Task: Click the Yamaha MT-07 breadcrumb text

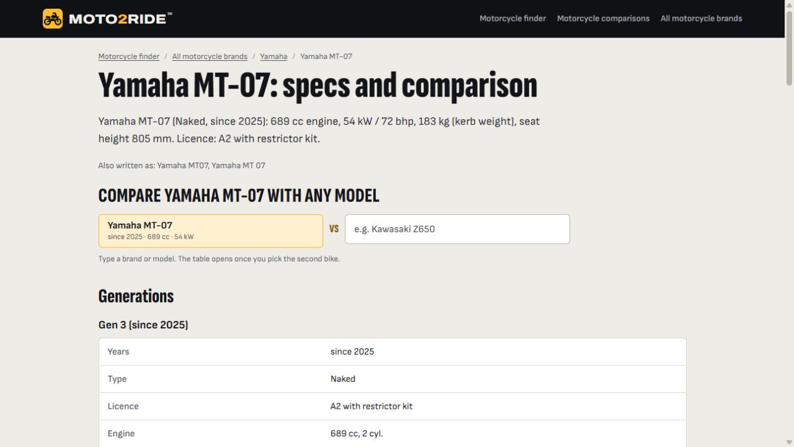Action: (x=326, y=57)
